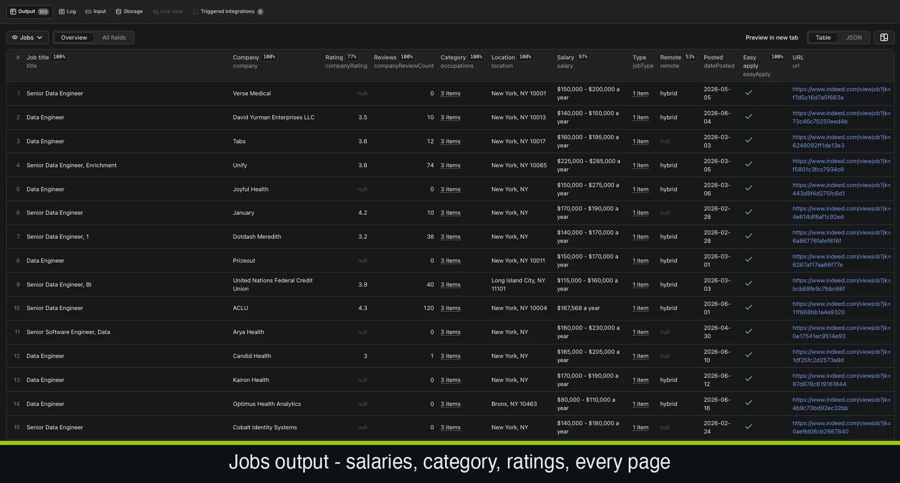This screenshot has height=483, width=900.
Task: Open the Unify job URL
Action: [x=841, y=165]
